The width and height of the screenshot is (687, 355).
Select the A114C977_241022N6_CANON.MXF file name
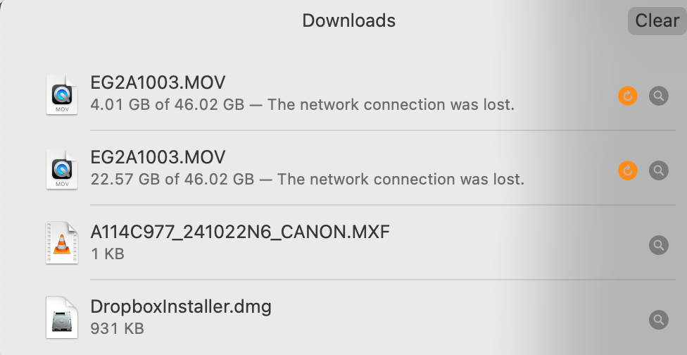pyautogui.click(x=240, y=232)
